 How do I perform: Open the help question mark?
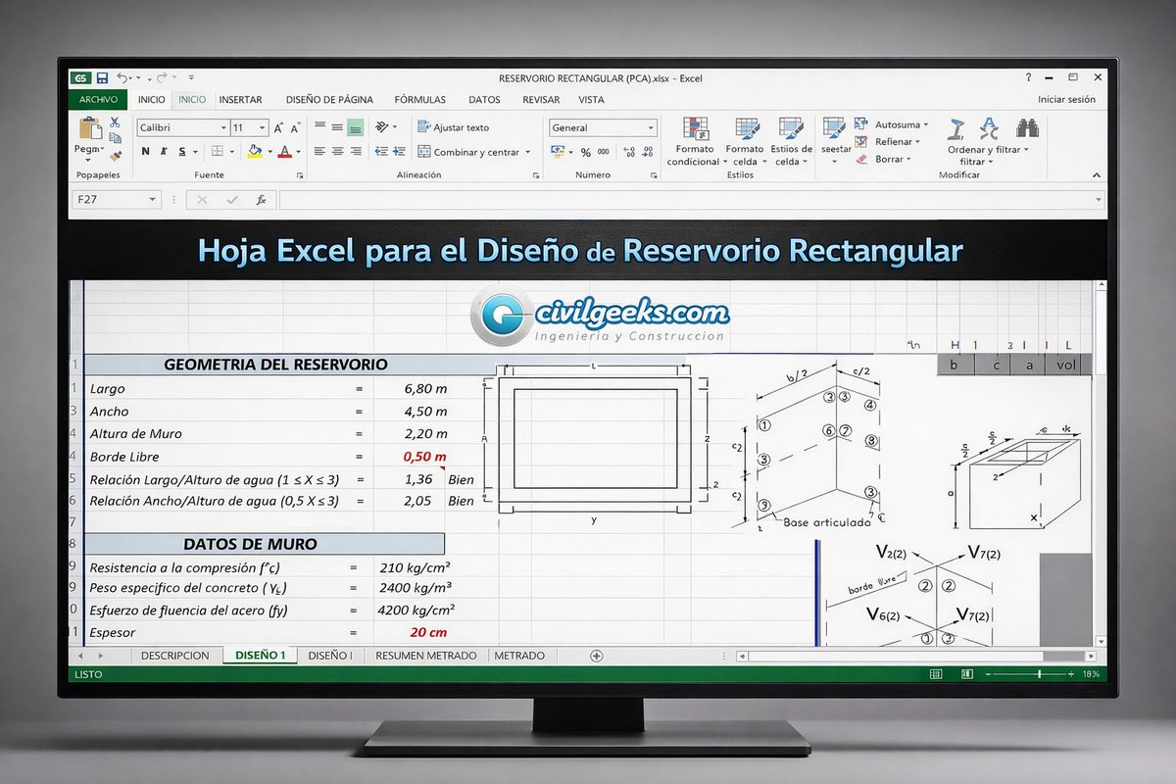(x=1028, y=77)
